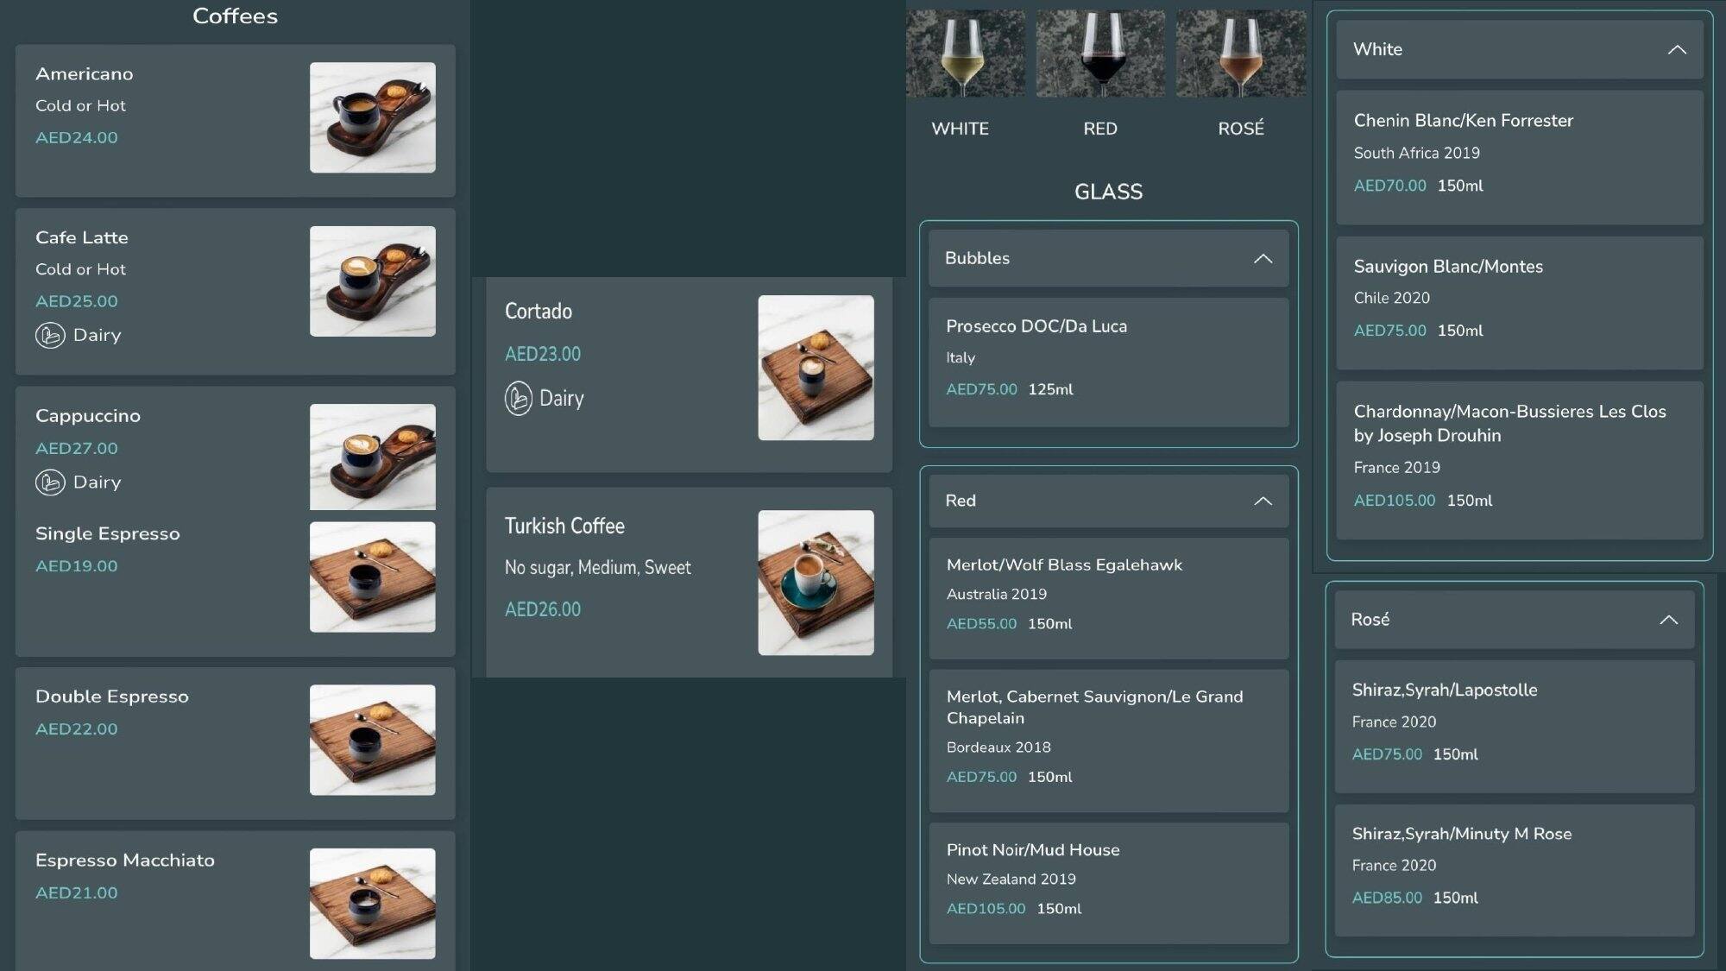Collapse the Red wine section
Screen dimensions: 1726x971
1263,501
